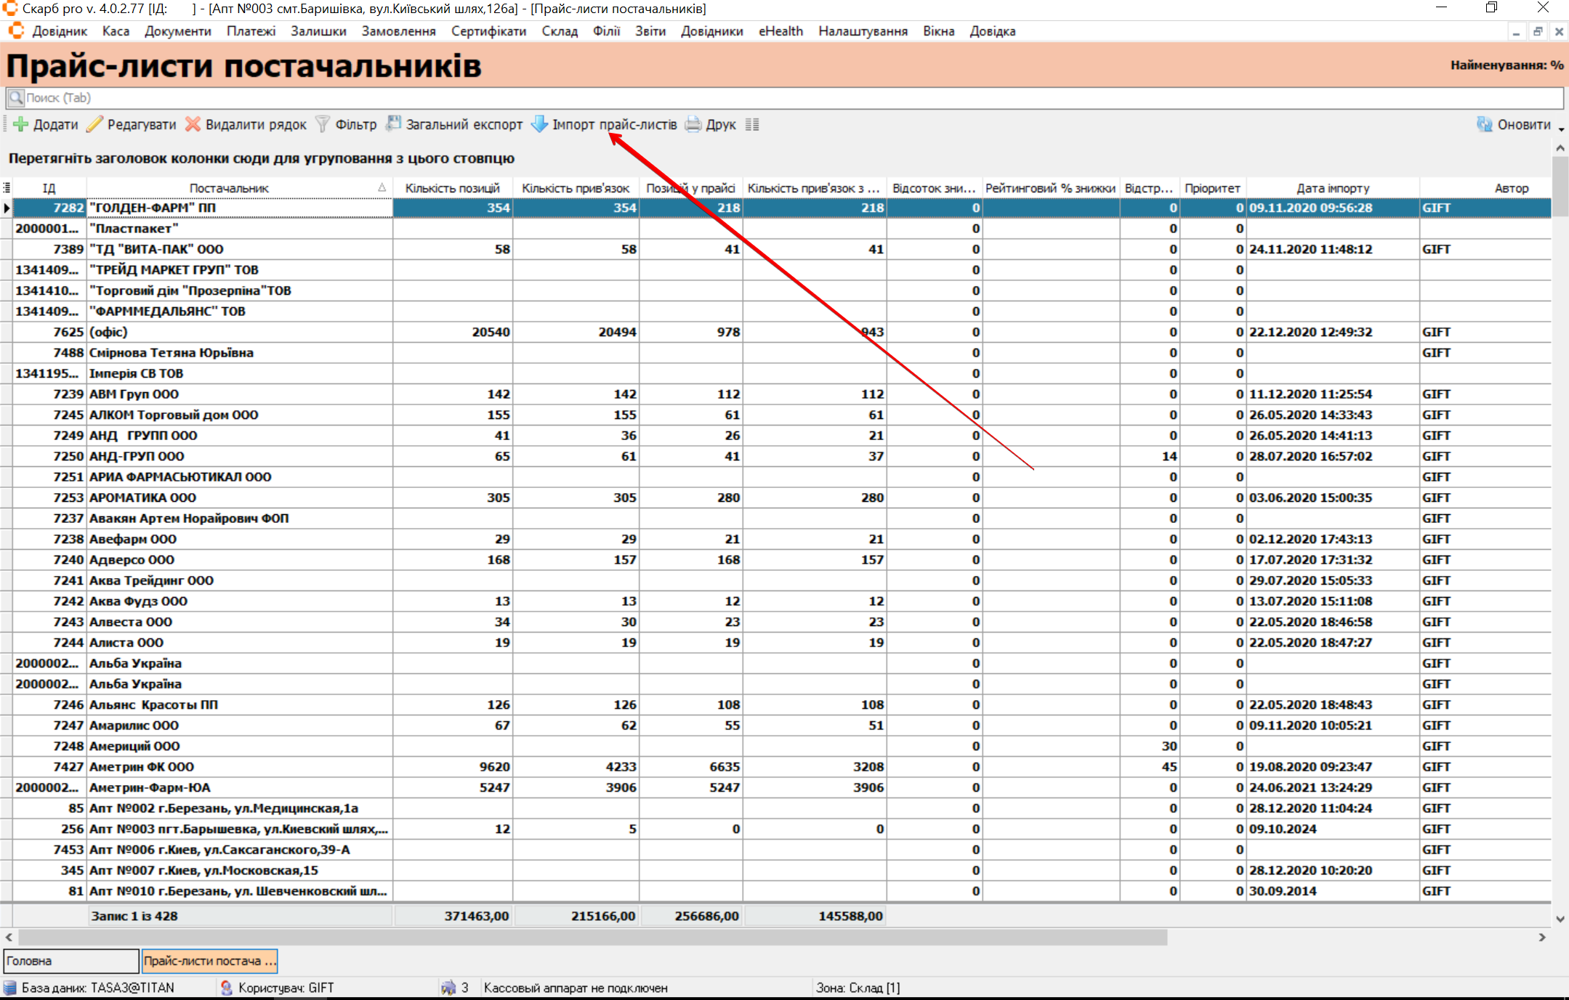Click the Дата імпорту column header
This screenshot has width=1569, height=1000.
pos(1332,188)
